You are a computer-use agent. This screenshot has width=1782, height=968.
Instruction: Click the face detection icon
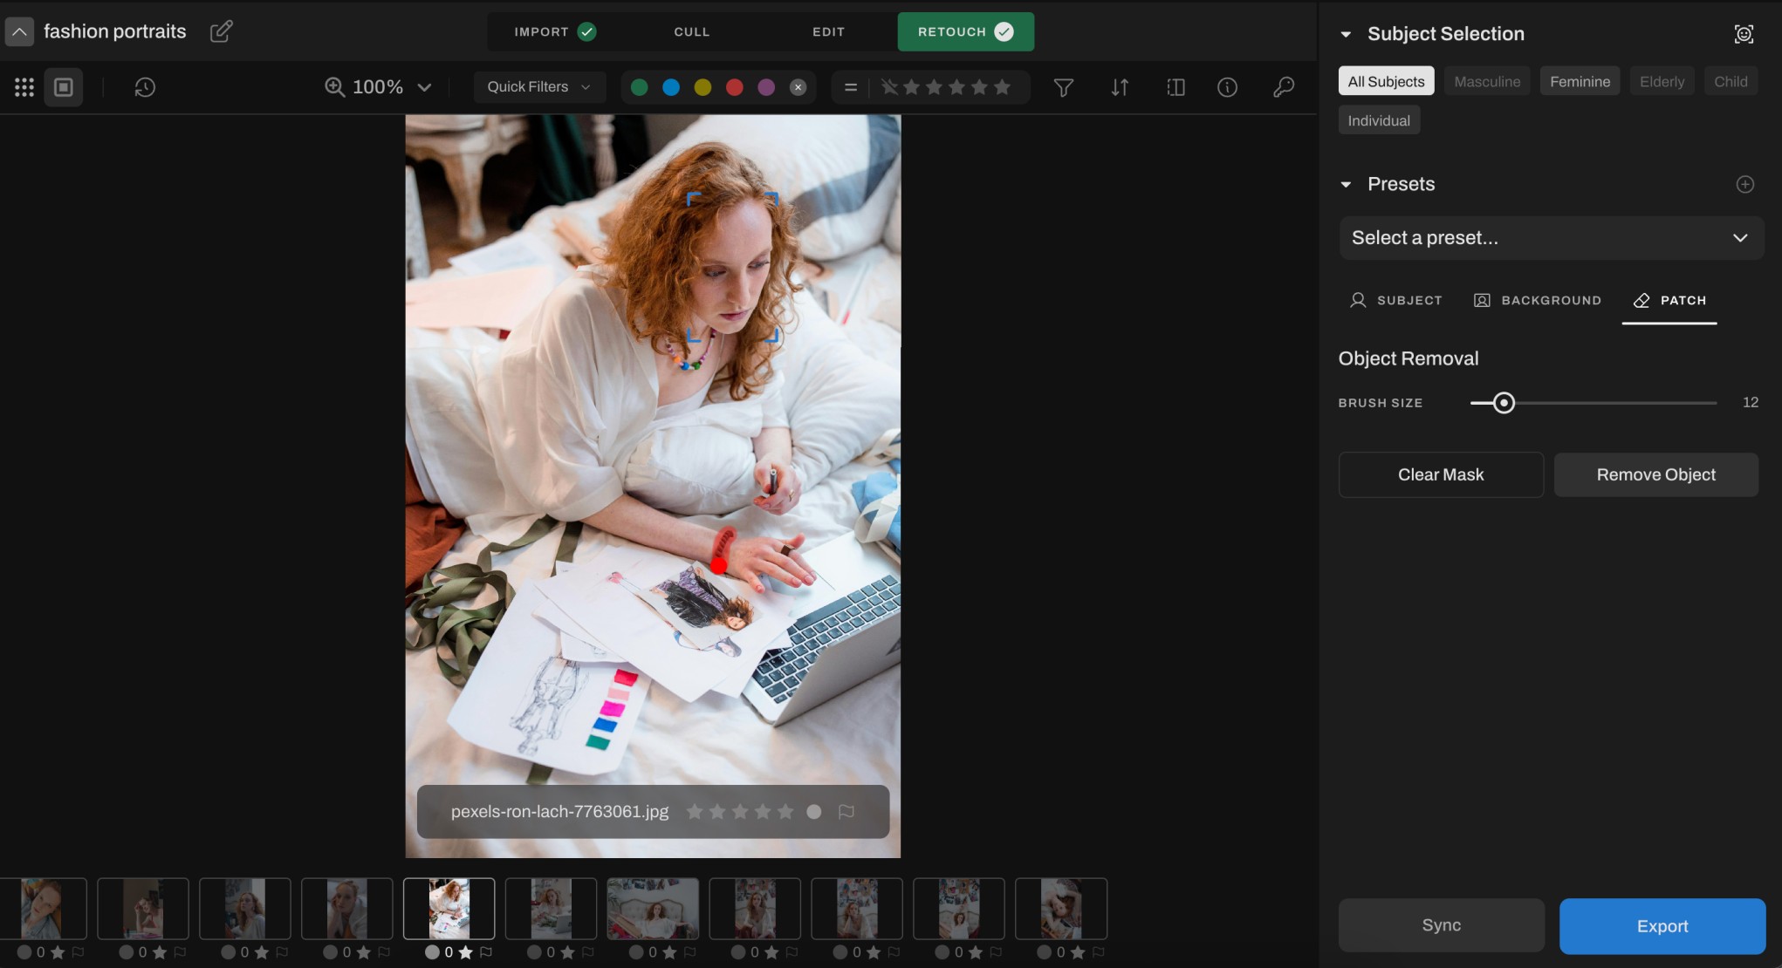[x=1743, y=34]
